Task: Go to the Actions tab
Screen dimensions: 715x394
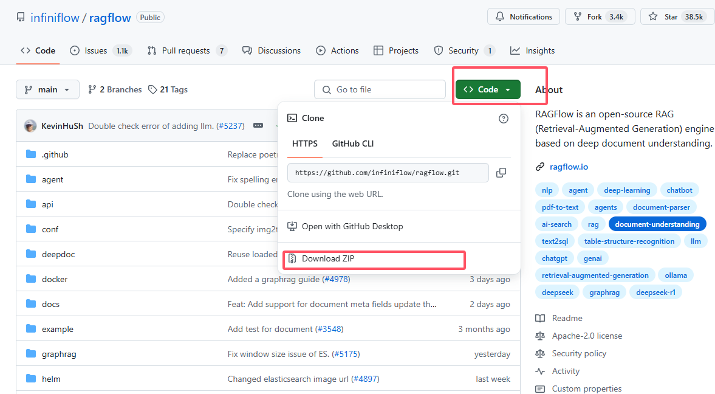Action: pyautogui.click(x=337, y=50)
